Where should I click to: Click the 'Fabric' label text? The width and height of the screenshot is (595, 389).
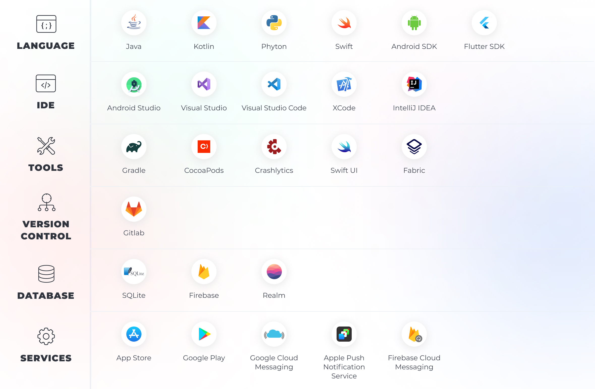pos(414,171)
